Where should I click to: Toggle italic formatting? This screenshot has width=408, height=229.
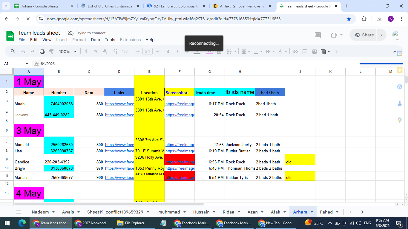click(177, 52)
